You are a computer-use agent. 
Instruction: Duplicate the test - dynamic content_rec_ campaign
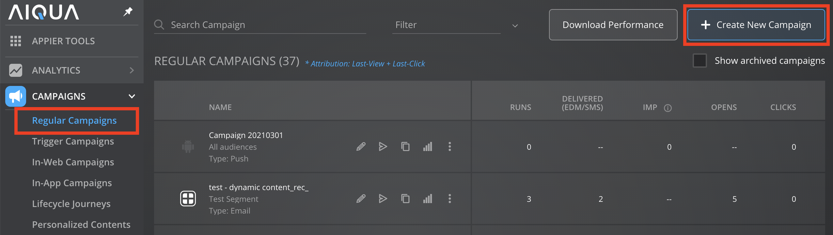[x=405, y=199]
